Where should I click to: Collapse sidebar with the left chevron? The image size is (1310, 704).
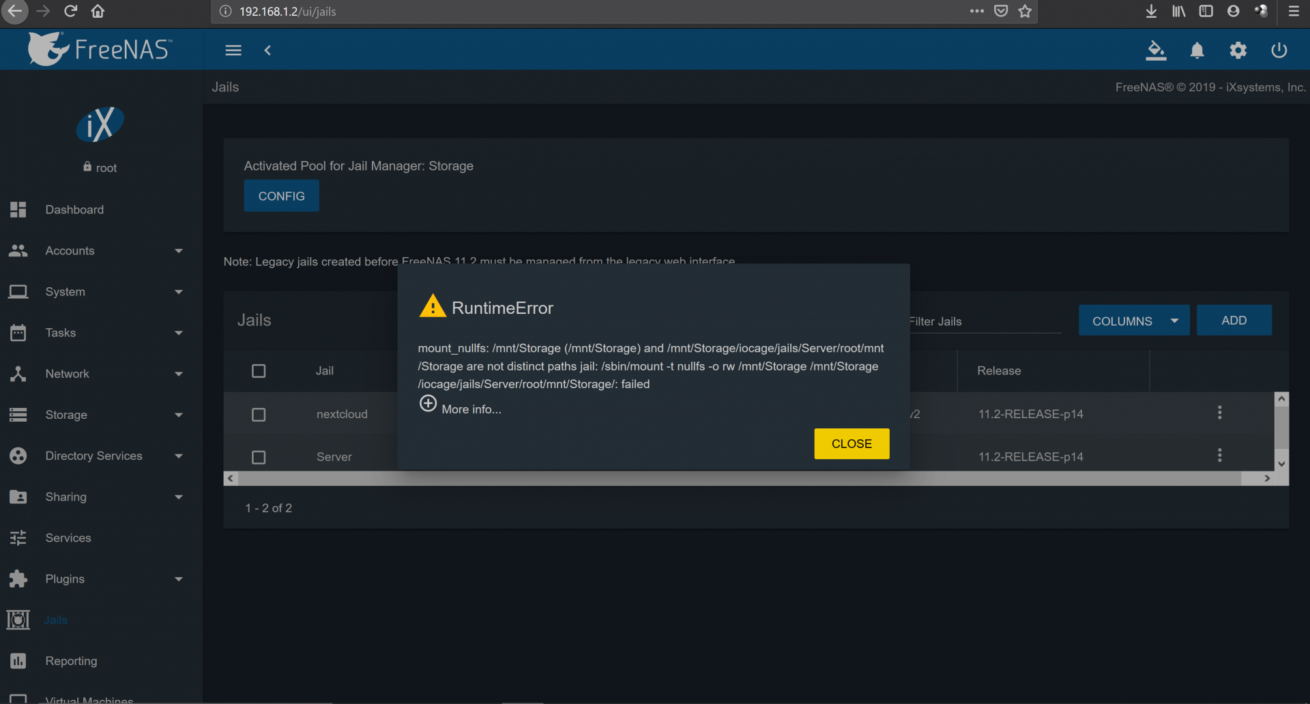tap(267, 50)
